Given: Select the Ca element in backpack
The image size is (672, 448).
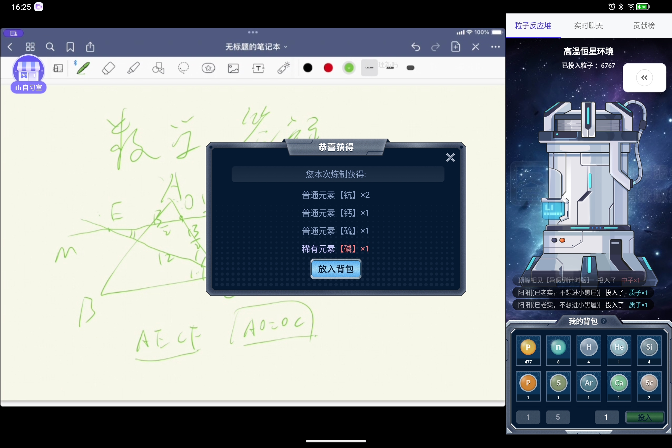Looking at the screenshot, I should (619, 386).
